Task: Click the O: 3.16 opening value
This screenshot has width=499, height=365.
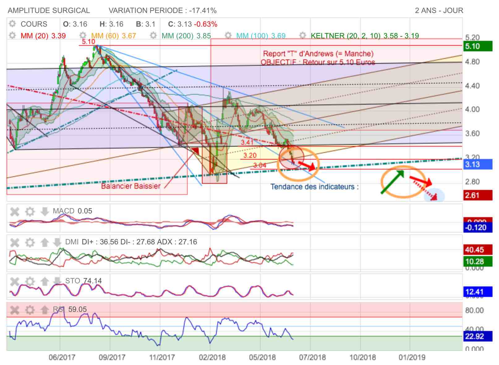Action: coord(75,24)
